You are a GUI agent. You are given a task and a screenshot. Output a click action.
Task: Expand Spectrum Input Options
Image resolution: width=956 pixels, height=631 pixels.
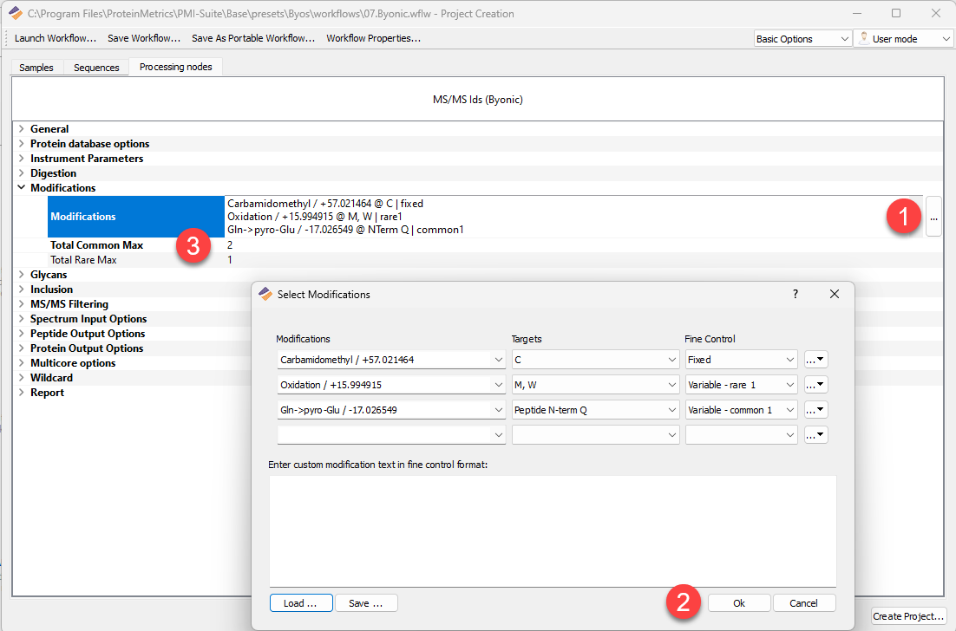22,319
